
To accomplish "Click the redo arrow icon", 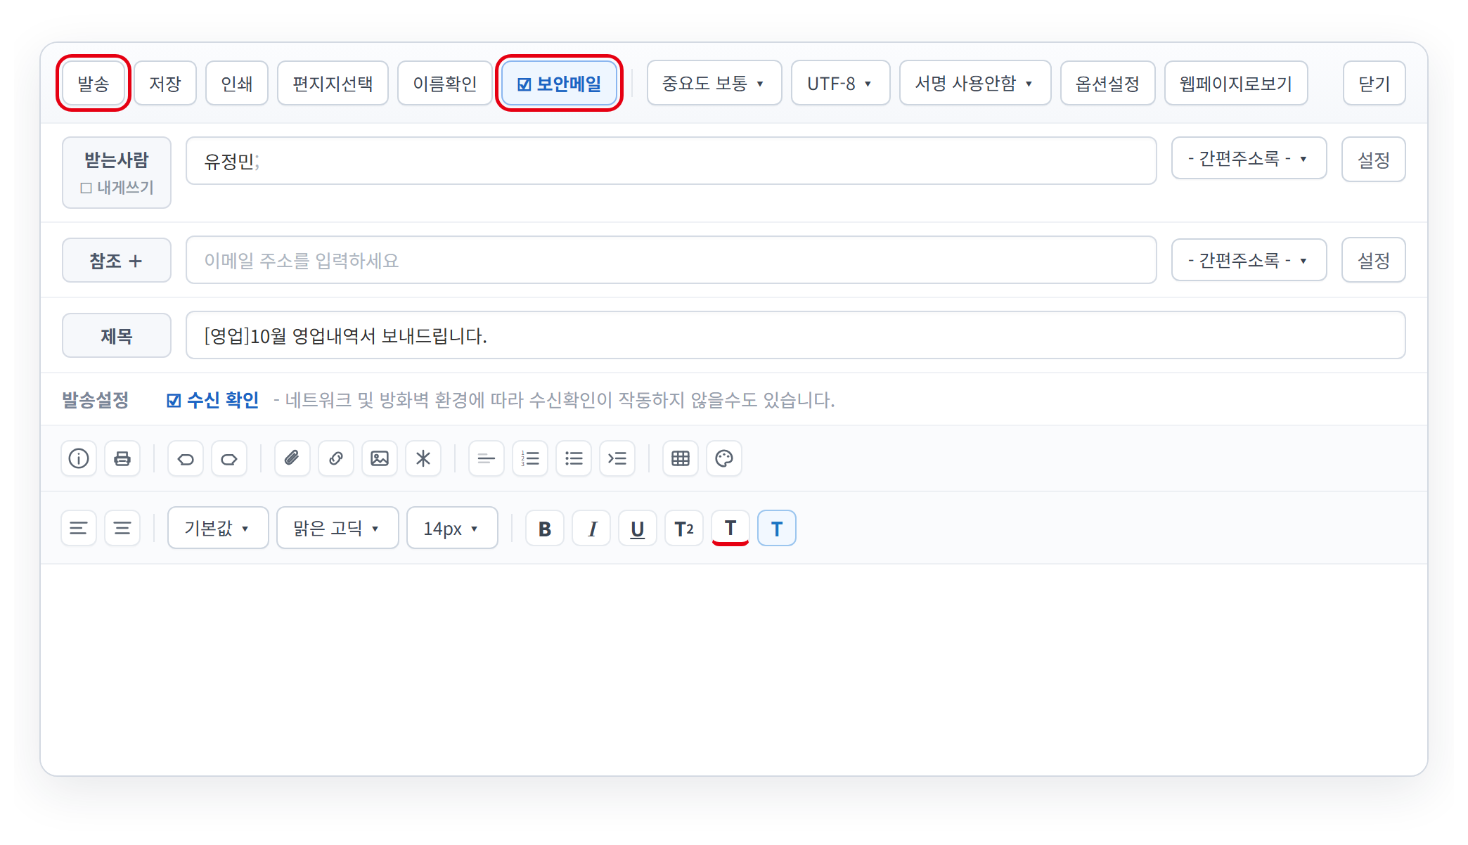I will pyautogui.click(x=229, y=458).
